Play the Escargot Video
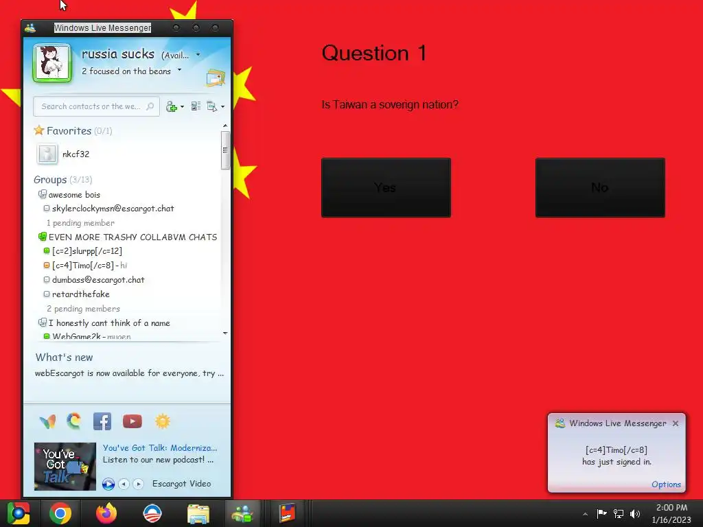The height and width of the screenshot is (527, 703). (108, 484)
